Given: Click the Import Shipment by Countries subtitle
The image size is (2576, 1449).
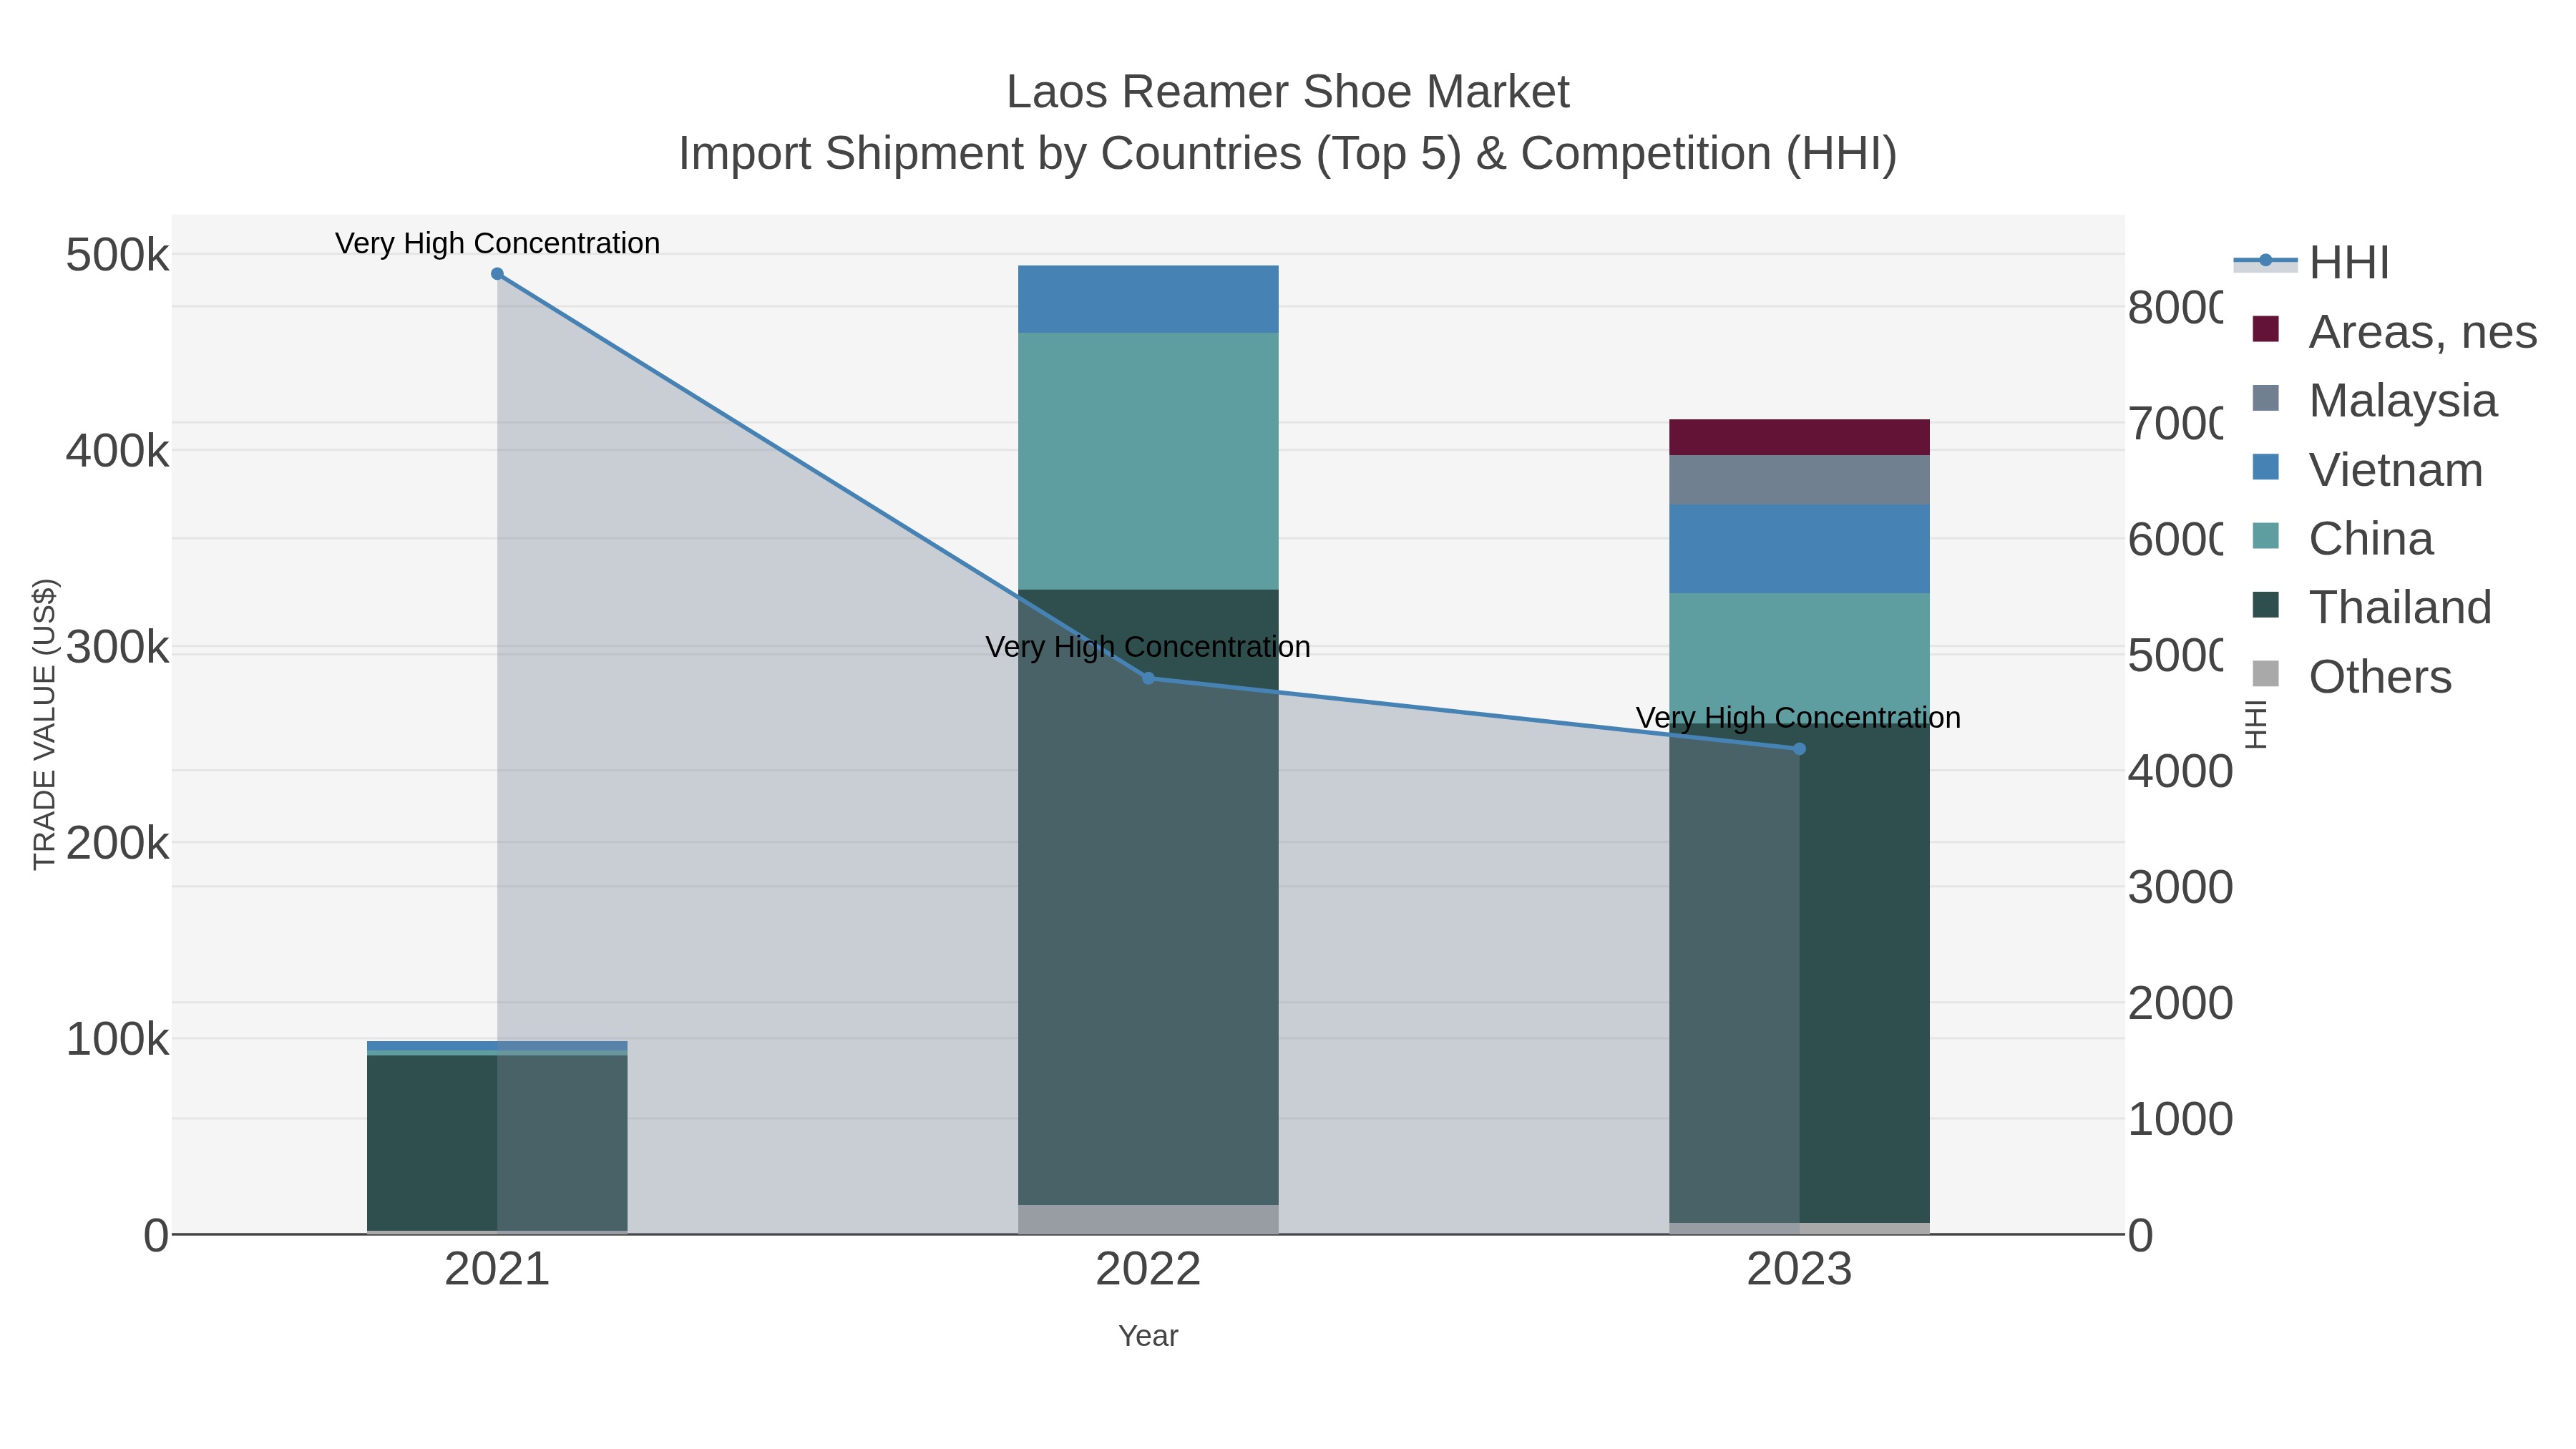Looking at the screenshot, I should (x=1288, y=154).
